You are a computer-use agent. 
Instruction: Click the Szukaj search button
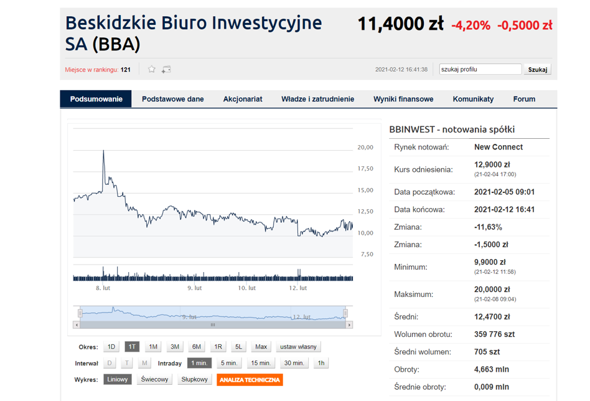coord(537,69)
